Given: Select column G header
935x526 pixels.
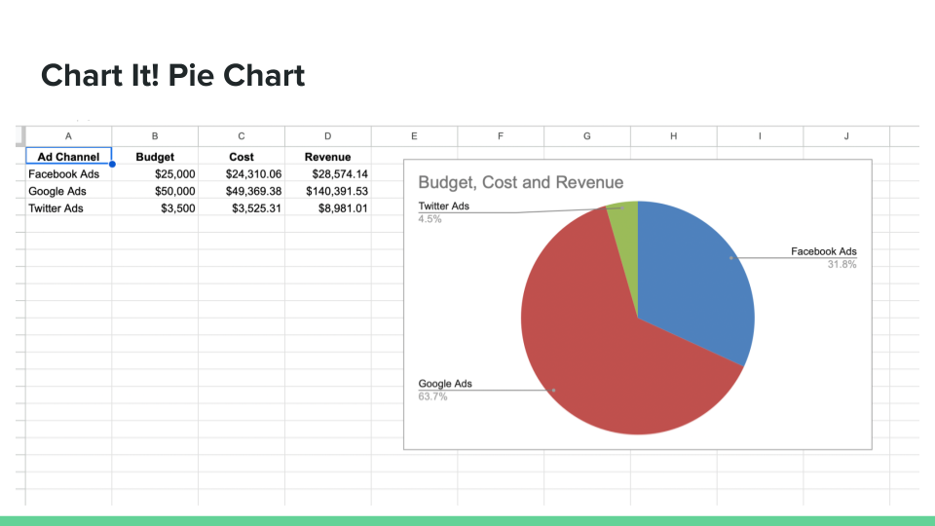Looking at the screenshot, I should [x=587, y=136].
